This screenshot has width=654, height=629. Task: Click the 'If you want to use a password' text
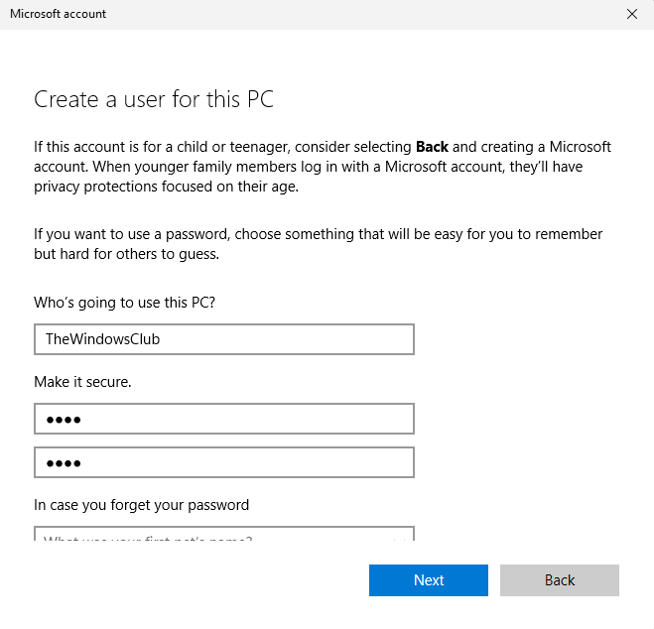coord(131,235)
